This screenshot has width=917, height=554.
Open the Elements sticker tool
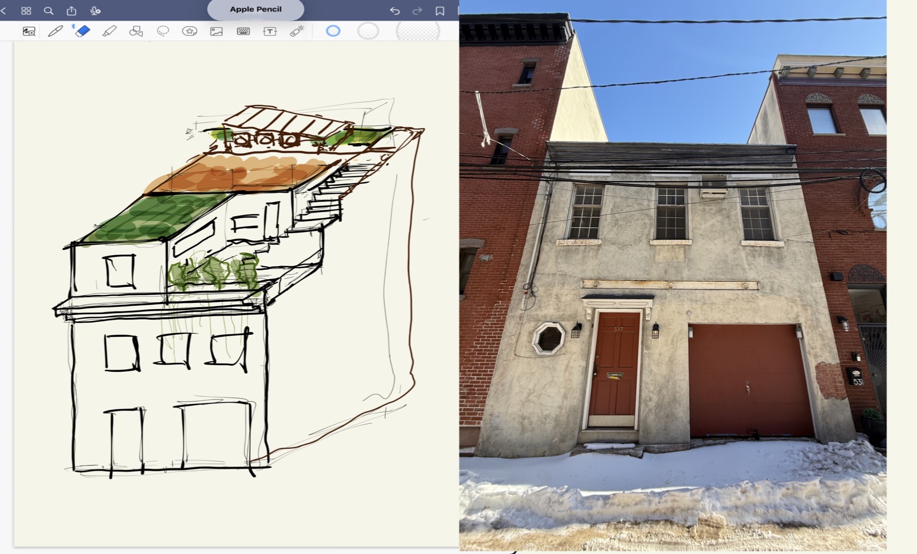pos(189,31)
